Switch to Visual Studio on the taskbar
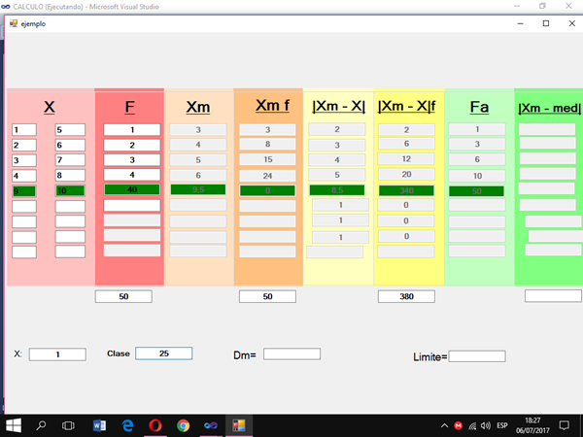 pos(211,425)
